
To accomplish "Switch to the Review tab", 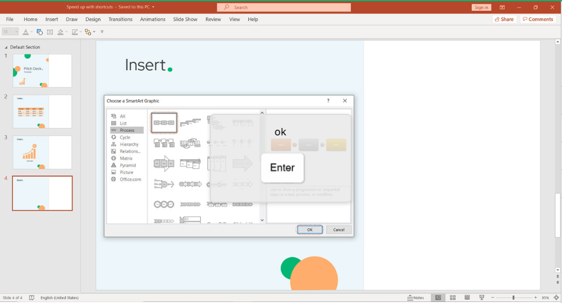I will (x=213, y=19).
